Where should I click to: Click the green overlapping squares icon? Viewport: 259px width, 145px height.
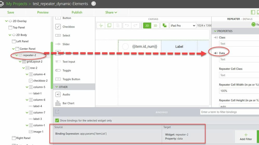pyautogui.click(x=165, y=25)
